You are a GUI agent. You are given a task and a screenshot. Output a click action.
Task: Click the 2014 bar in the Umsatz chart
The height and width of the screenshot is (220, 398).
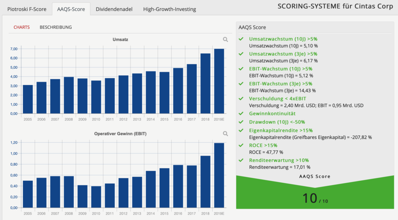(151, 93)
